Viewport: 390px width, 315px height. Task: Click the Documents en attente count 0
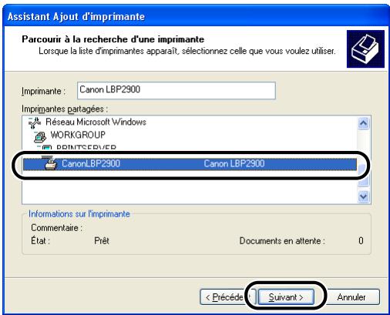[361, 241]
